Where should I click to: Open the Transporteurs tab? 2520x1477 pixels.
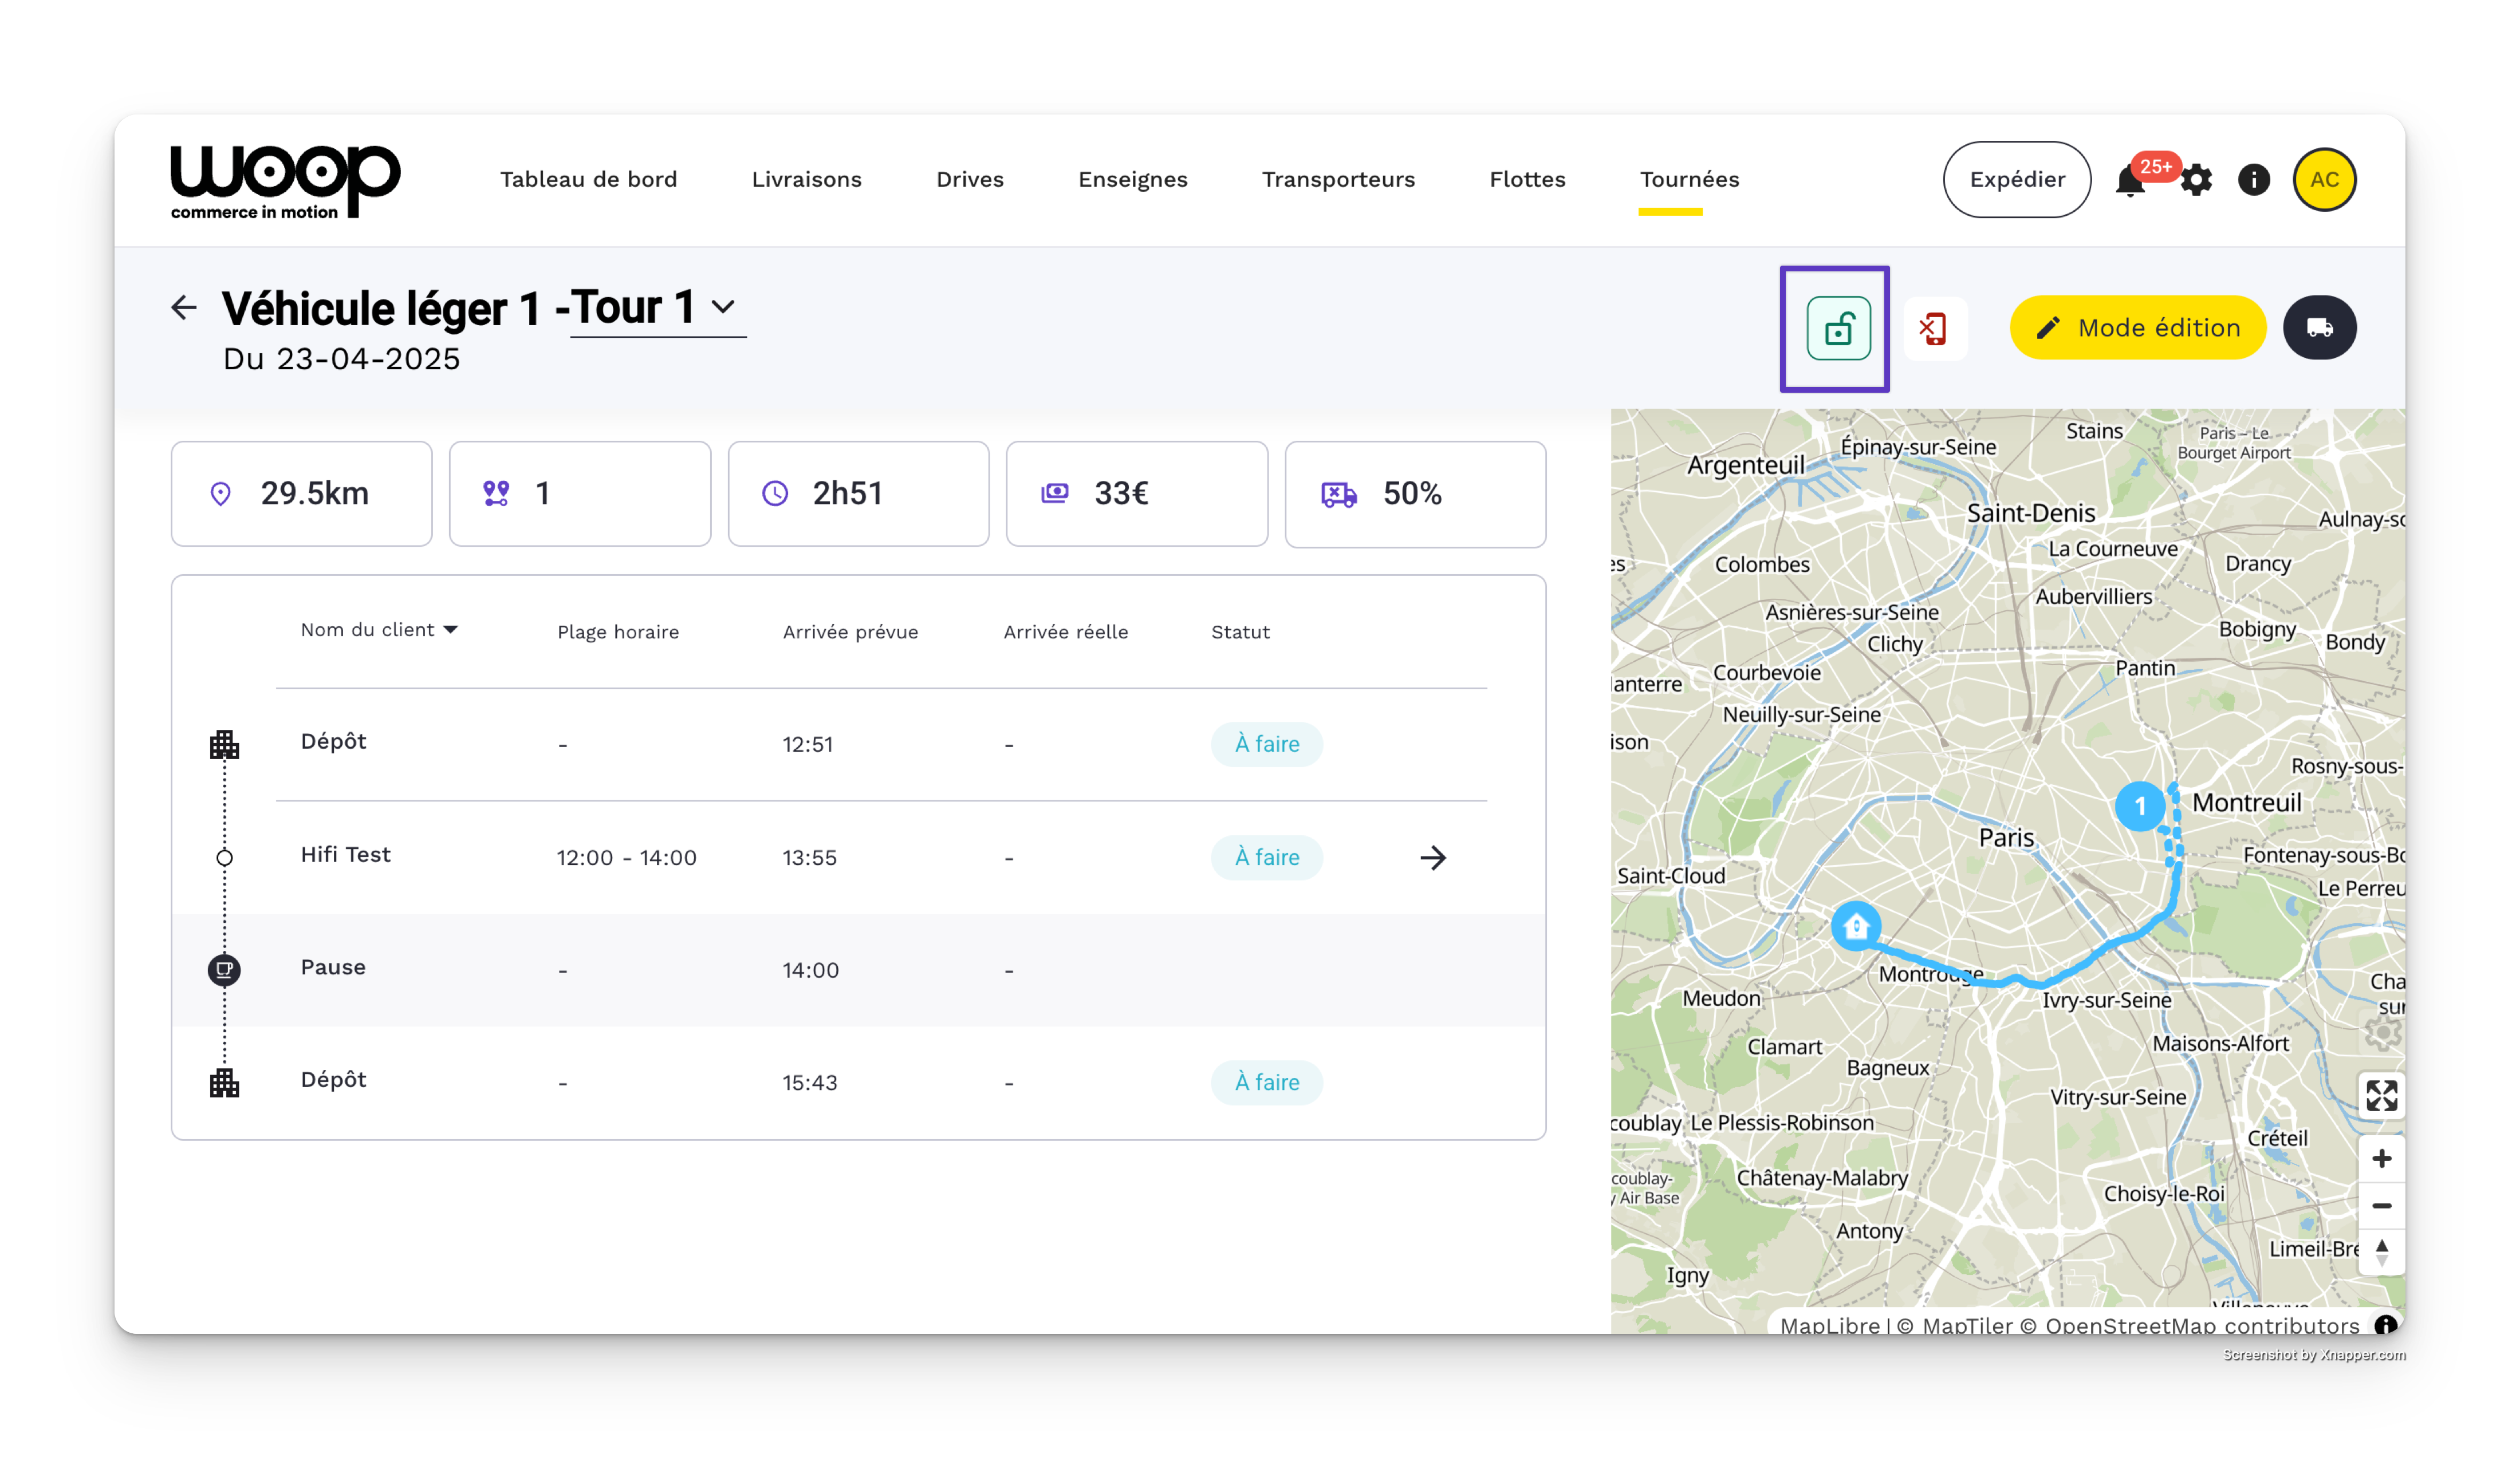click(1338, 180)
